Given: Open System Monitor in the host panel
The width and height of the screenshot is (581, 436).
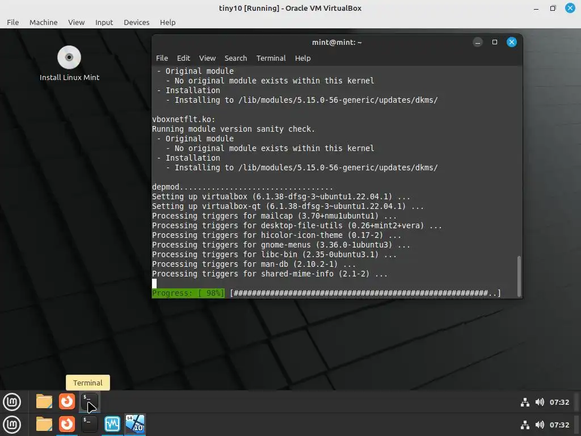Looking at the screenshot, I should (x=112, y=424).
